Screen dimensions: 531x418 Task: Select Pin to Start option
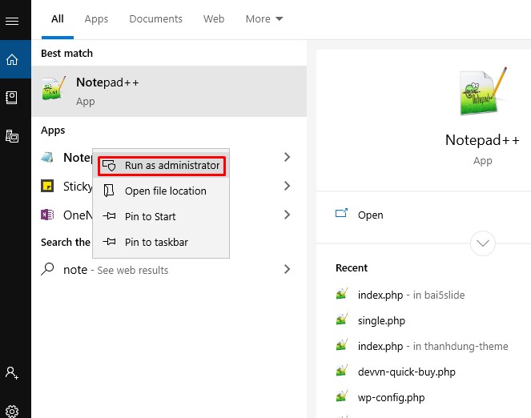click(x=150, y=216)
